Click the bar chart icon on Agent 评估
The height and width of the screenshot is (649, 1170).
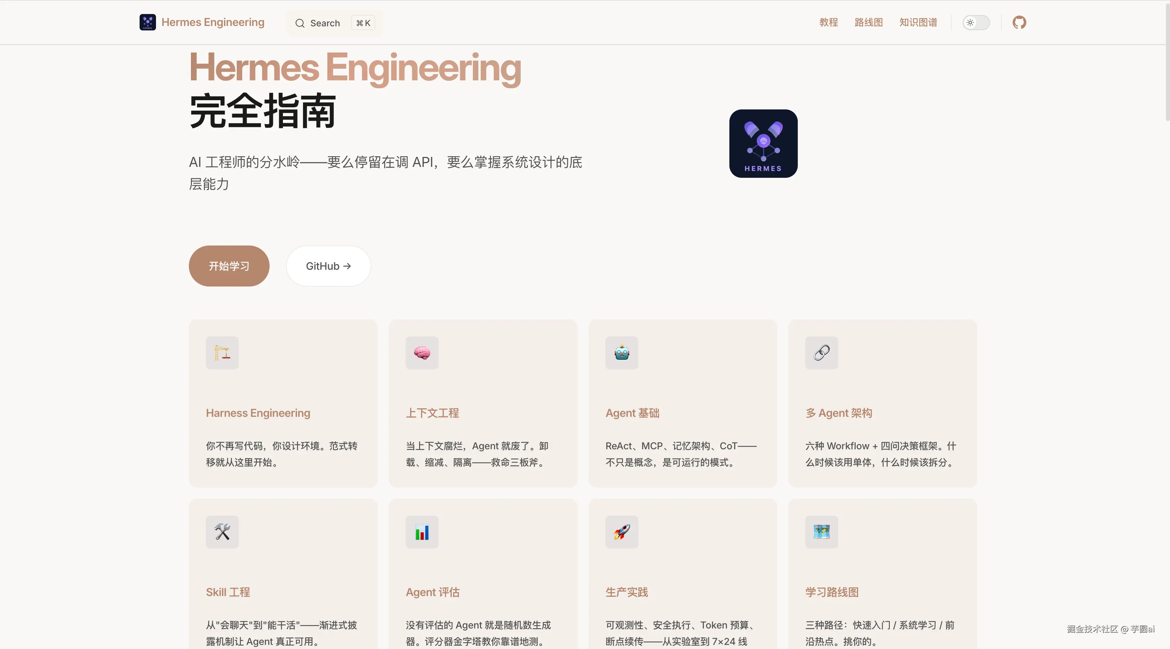point(422,532)
